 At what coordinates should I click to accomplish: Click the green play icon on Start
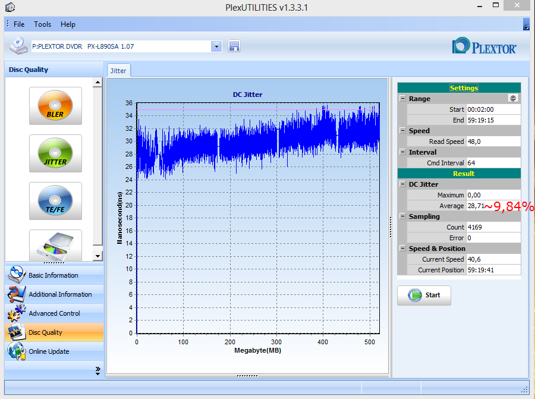click(415, 296)
